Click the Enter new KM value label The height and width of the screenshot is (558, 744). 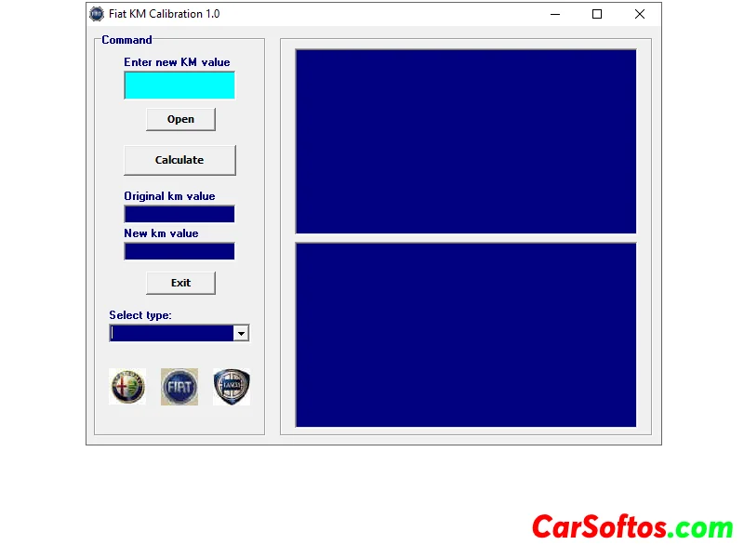coord(177,62)
